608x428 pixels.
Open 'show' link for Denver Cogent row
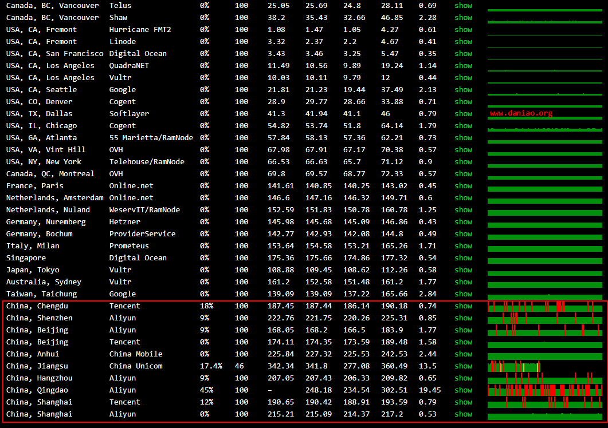pos(463,102)
